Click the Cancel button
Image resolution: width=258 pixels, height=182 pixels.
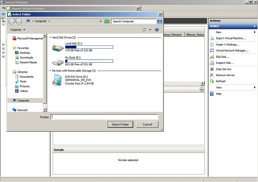click(147, 124)
